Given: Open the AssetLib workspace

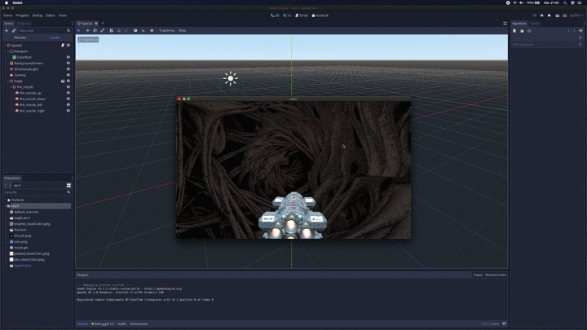Looking at the screenshot, I should click(320, 15).
